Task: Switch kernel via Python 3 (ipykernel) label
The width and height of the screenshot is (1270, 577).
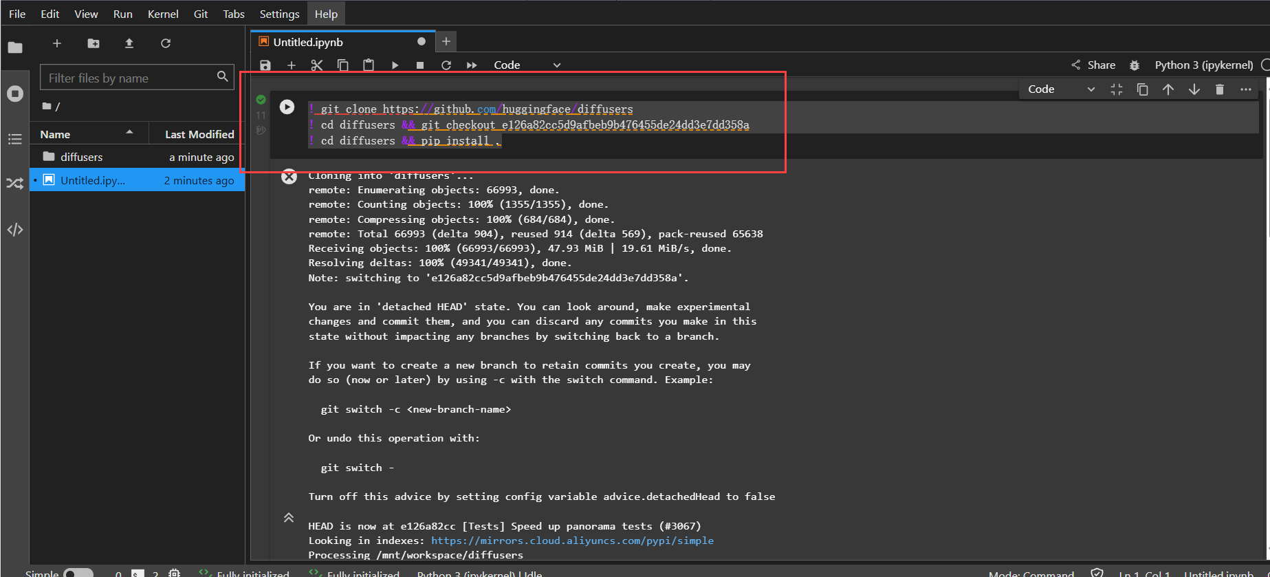Action: point(1203,65)
